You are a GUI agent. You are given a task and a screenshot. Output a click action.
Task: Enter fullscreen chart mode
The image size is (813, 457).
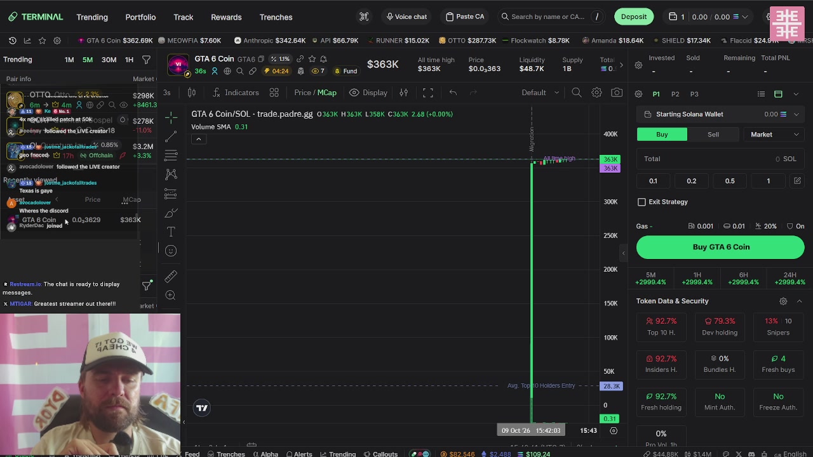428,93
